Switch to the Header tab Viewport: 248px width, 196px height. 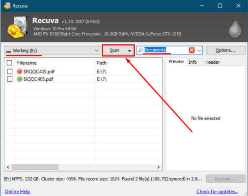[212, 62]
